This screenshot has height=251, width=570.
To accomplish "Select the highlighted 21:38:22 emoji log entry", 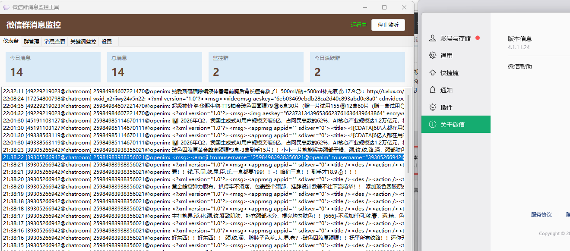I will [203, 157].
